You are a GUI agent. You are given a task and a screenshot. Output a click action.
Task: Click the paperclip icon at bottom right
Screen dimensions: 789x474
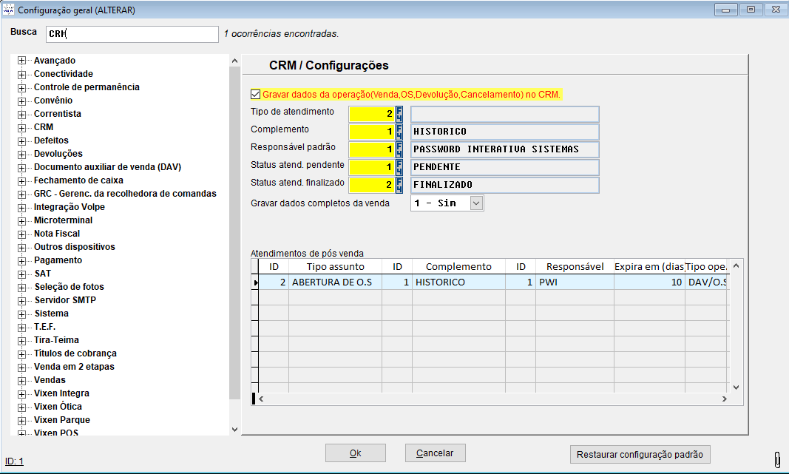pyautogui.click(x=777, y=460)
